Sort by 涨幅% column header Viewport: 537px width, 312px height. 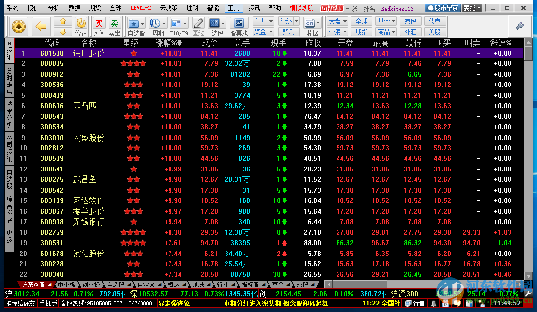tap(169, 43)
